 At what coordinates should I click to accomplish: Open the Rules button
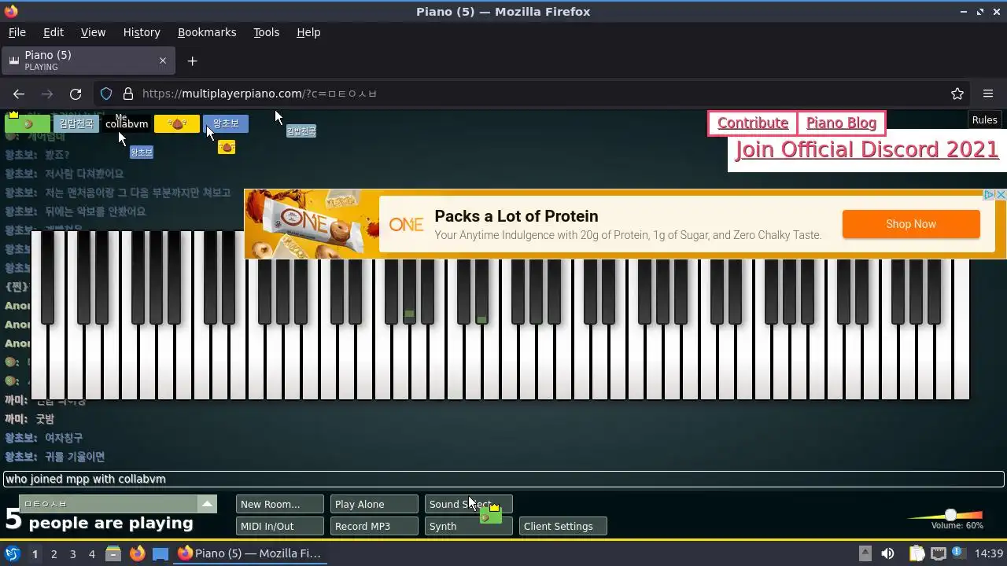coord(985,119)
